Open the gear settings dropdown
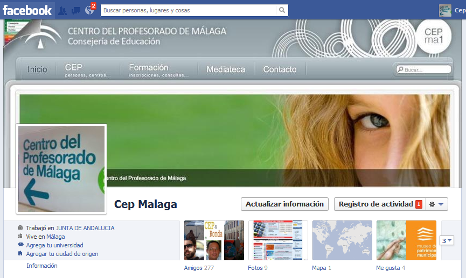The width and height of the screenshot is (466, 278). coord(436,204)
